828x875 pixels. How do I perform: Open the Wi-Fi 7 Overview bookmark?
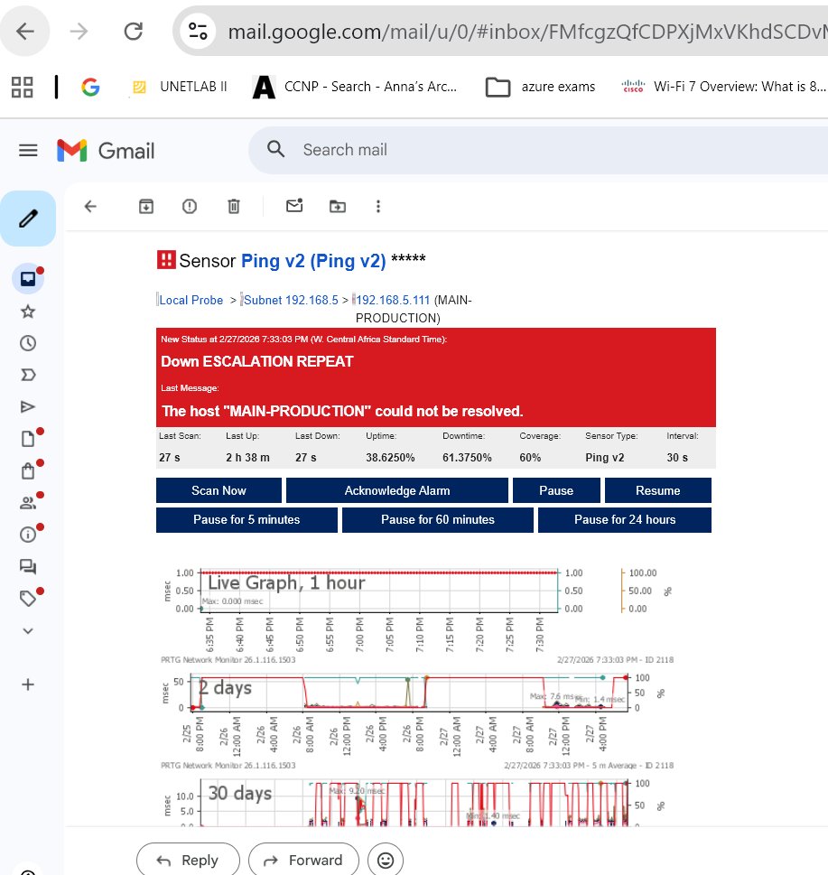coord(723,87)
